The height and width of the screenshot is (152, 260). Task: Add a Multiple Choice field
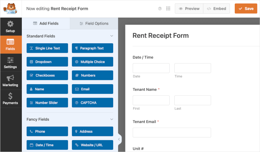[x=93, y=62]
